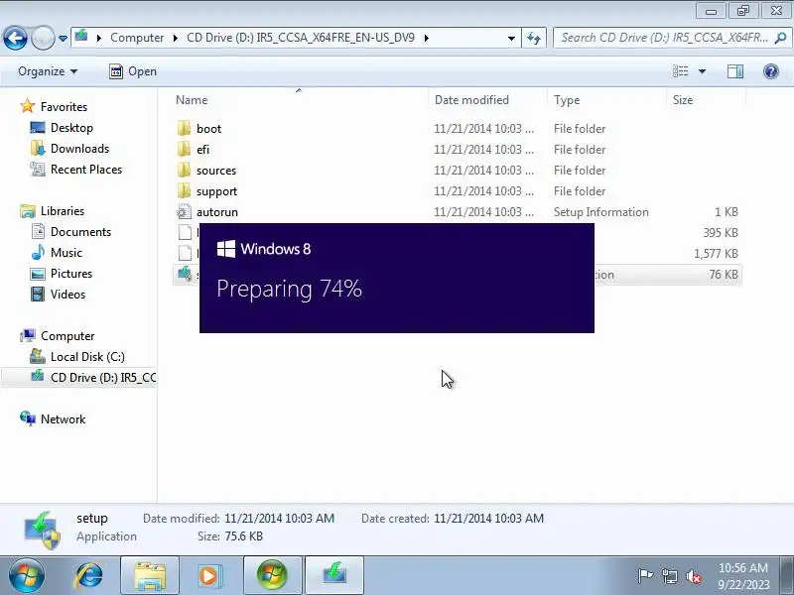This screenshot has width=794, height=595.
Task: Open the recent pages dropdown arrow
Action: tap(63, 39)
